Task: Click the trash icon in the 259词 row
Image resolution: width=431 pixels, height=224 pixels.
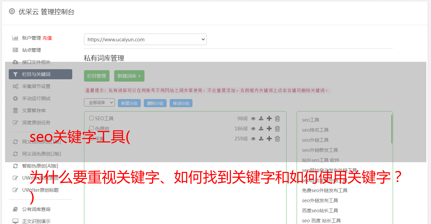Action: pyautogui.click(x=277, y=139)
